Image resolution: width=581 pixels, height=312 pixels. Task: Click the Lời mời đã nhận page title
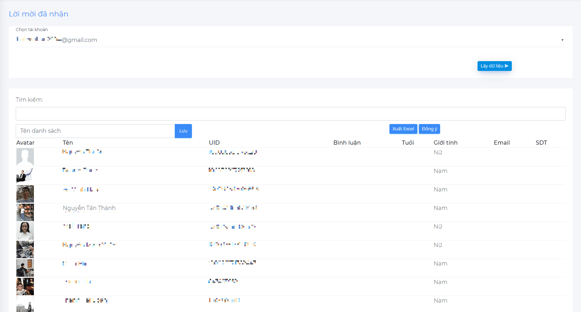tap(38, 14)
